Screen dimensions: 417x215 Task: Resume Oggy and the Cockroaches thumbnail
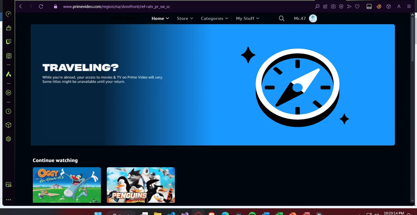click(x=67, y=185)
